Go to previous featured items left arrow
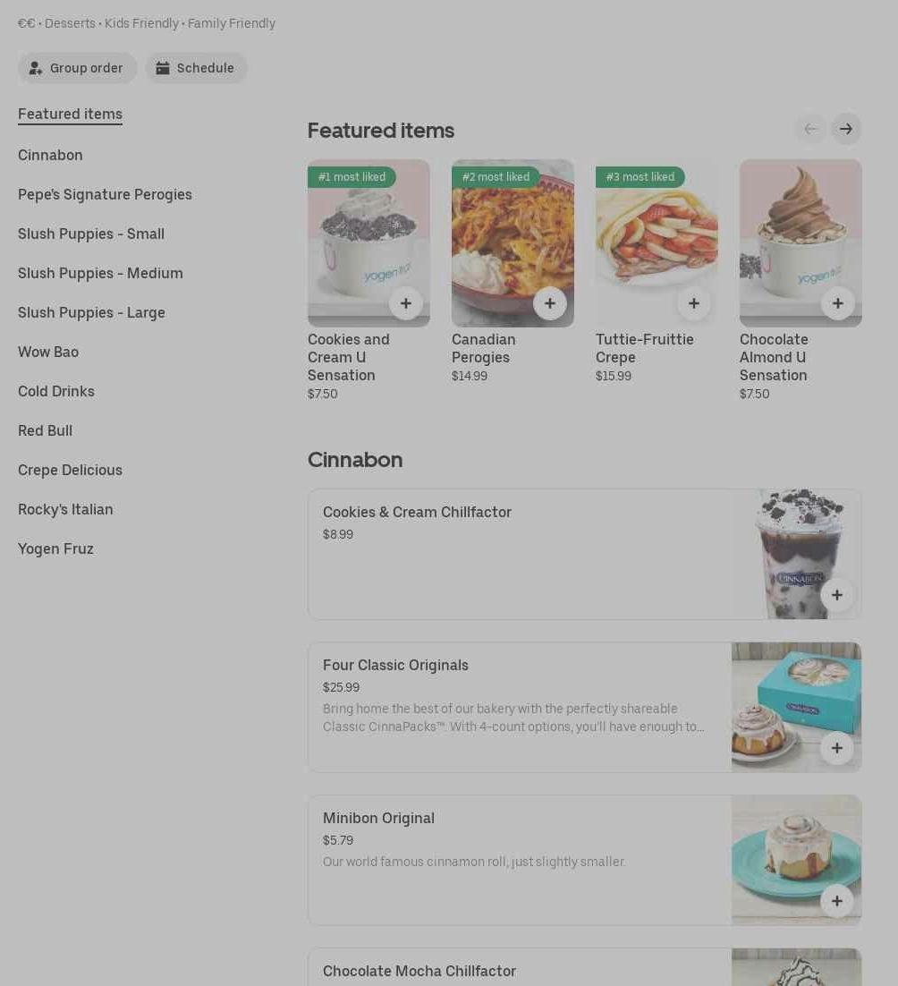The image size is (898, 986). pyautogui.click(x=810, y=129)
